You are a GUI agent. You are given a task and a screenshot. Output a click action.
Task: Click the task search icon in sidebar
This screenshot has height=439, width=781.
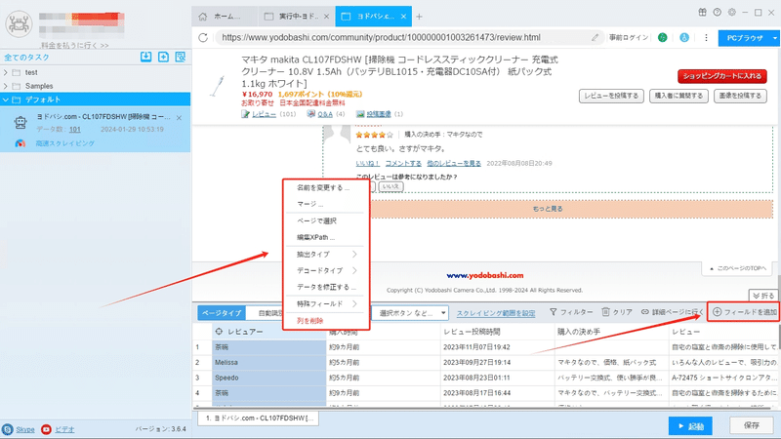point(181,57)
